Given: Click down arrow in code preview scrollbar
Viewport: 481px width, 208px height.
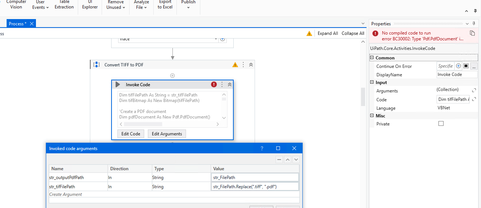Looking at the screenshot, I should [224, 118].
